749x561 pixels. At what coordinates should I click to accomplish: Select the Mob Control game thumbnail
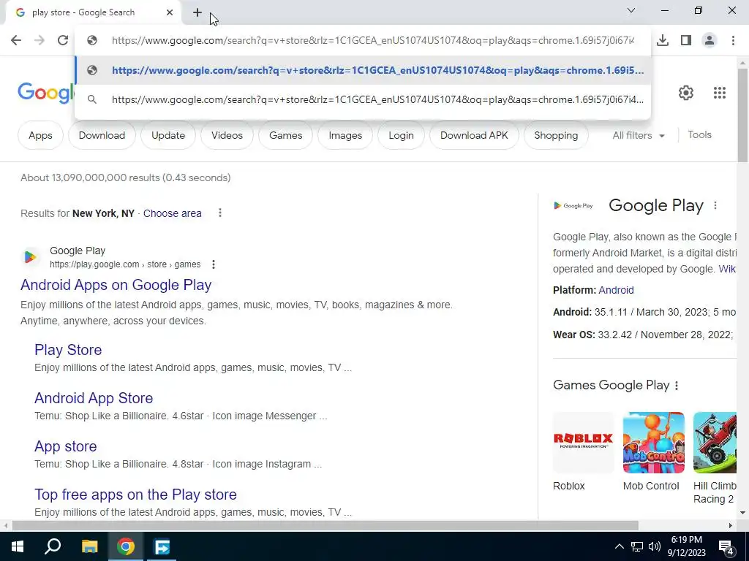(x=653, y=443)
